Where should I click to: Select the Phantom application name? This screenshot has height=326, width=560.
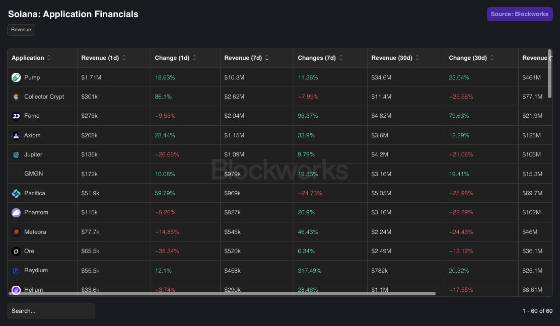click(x=36, y=213)
